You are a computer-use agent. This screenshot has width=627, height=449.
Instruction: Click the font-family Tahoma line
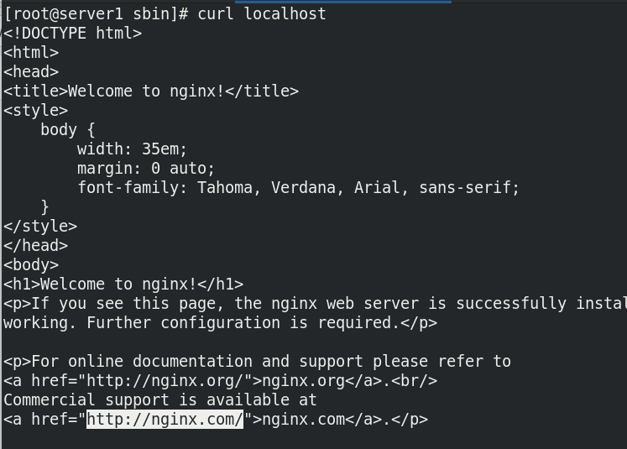tap(298, 187)
